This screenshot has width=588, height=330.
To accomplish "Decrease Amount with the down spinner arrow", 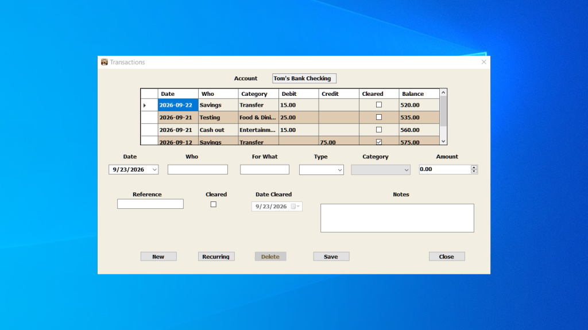I will point(474,172).
